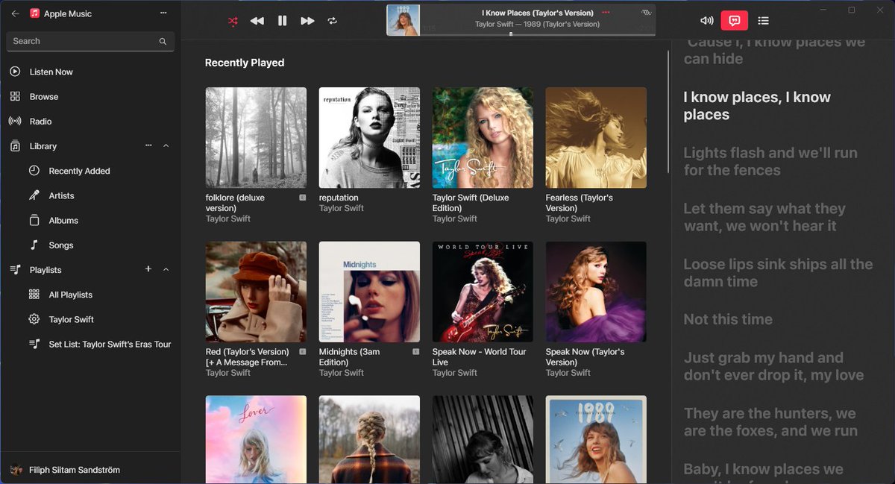Click the AirPlay icon in now playing
895x484 pixels.
pos(647,13)
